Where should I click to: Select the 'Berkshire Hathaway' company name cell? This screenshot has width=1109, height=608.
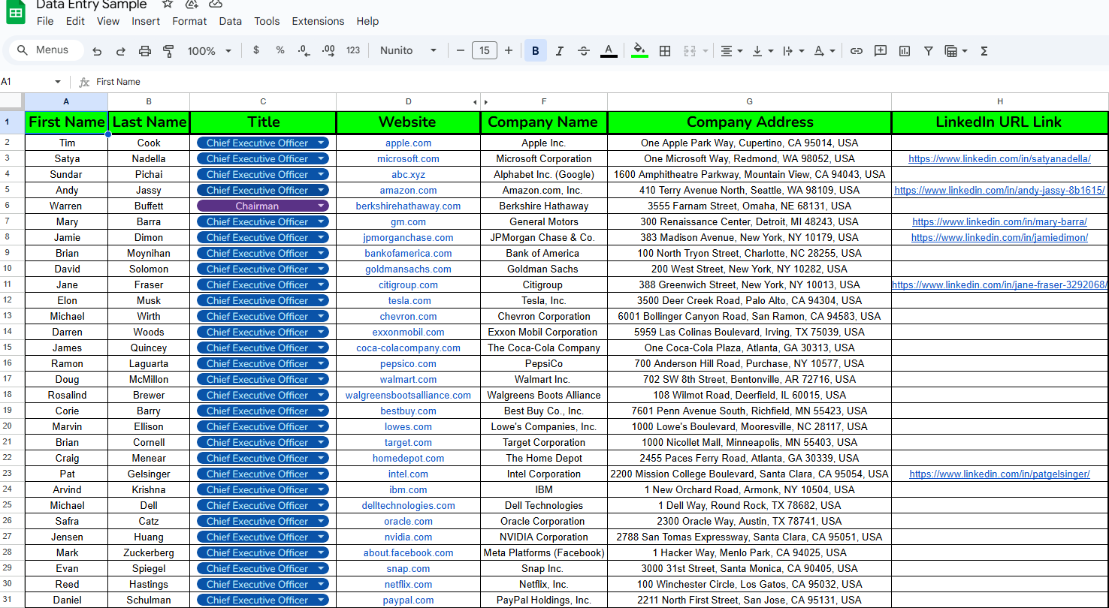(544, 206)
